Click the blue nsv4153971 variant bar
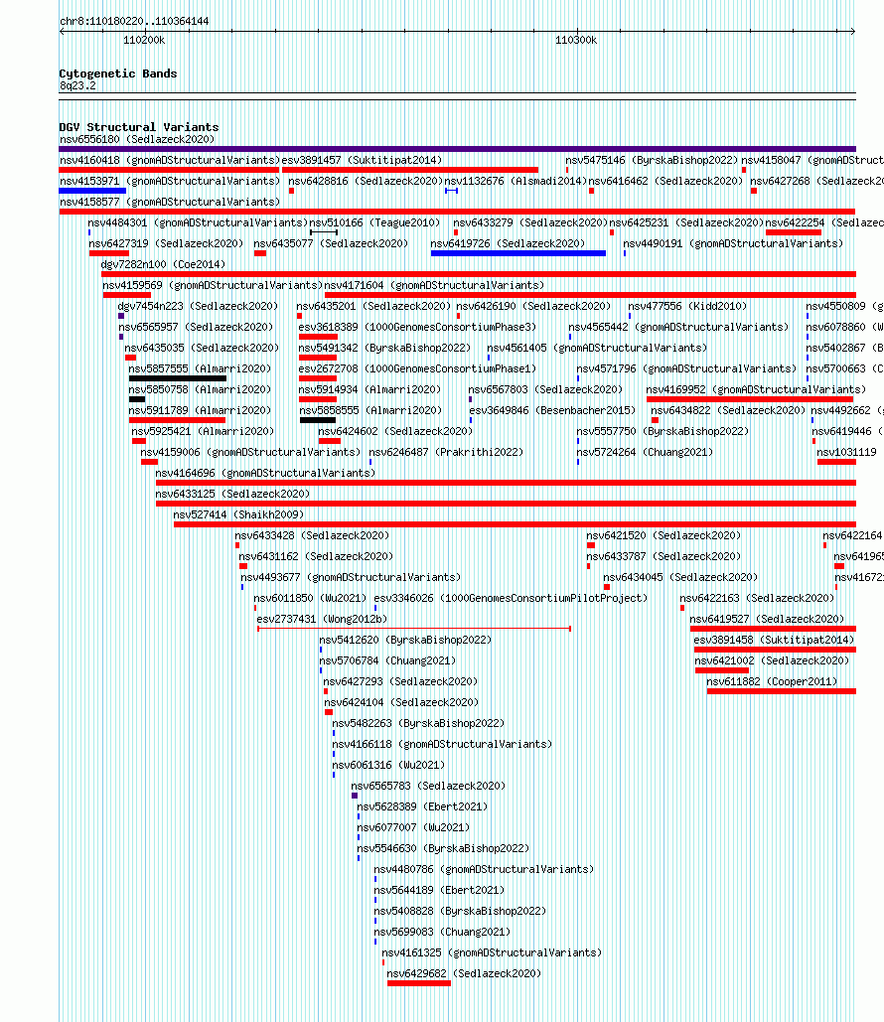This screenshot has width=884, height=1022. pyautogui.click(x=92, y=191)
